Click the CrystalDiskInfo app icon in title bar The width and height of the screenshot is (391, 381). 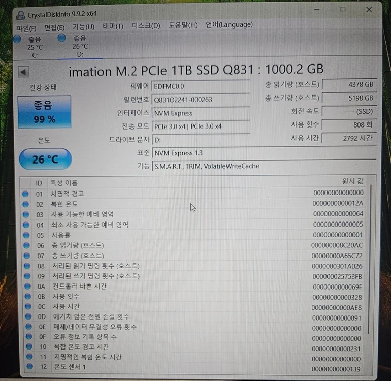(20, 15)
